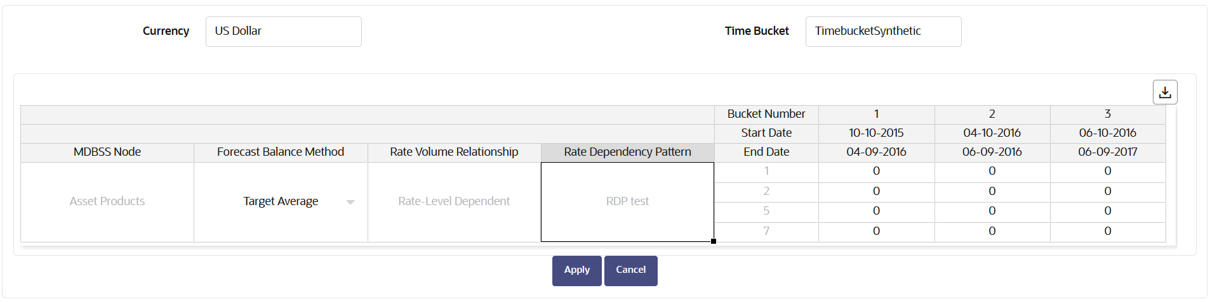1210x302 pixels.
Task: Click Rate Dependency Pattern column header
Action: (x=627, y=152)
